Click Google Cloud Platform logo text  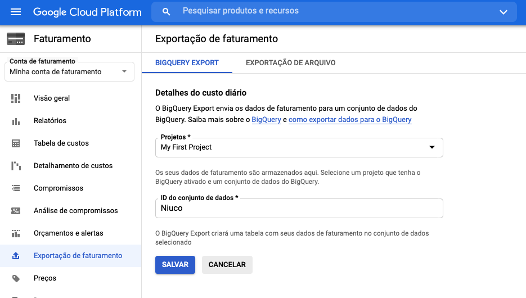click(87, 12)
